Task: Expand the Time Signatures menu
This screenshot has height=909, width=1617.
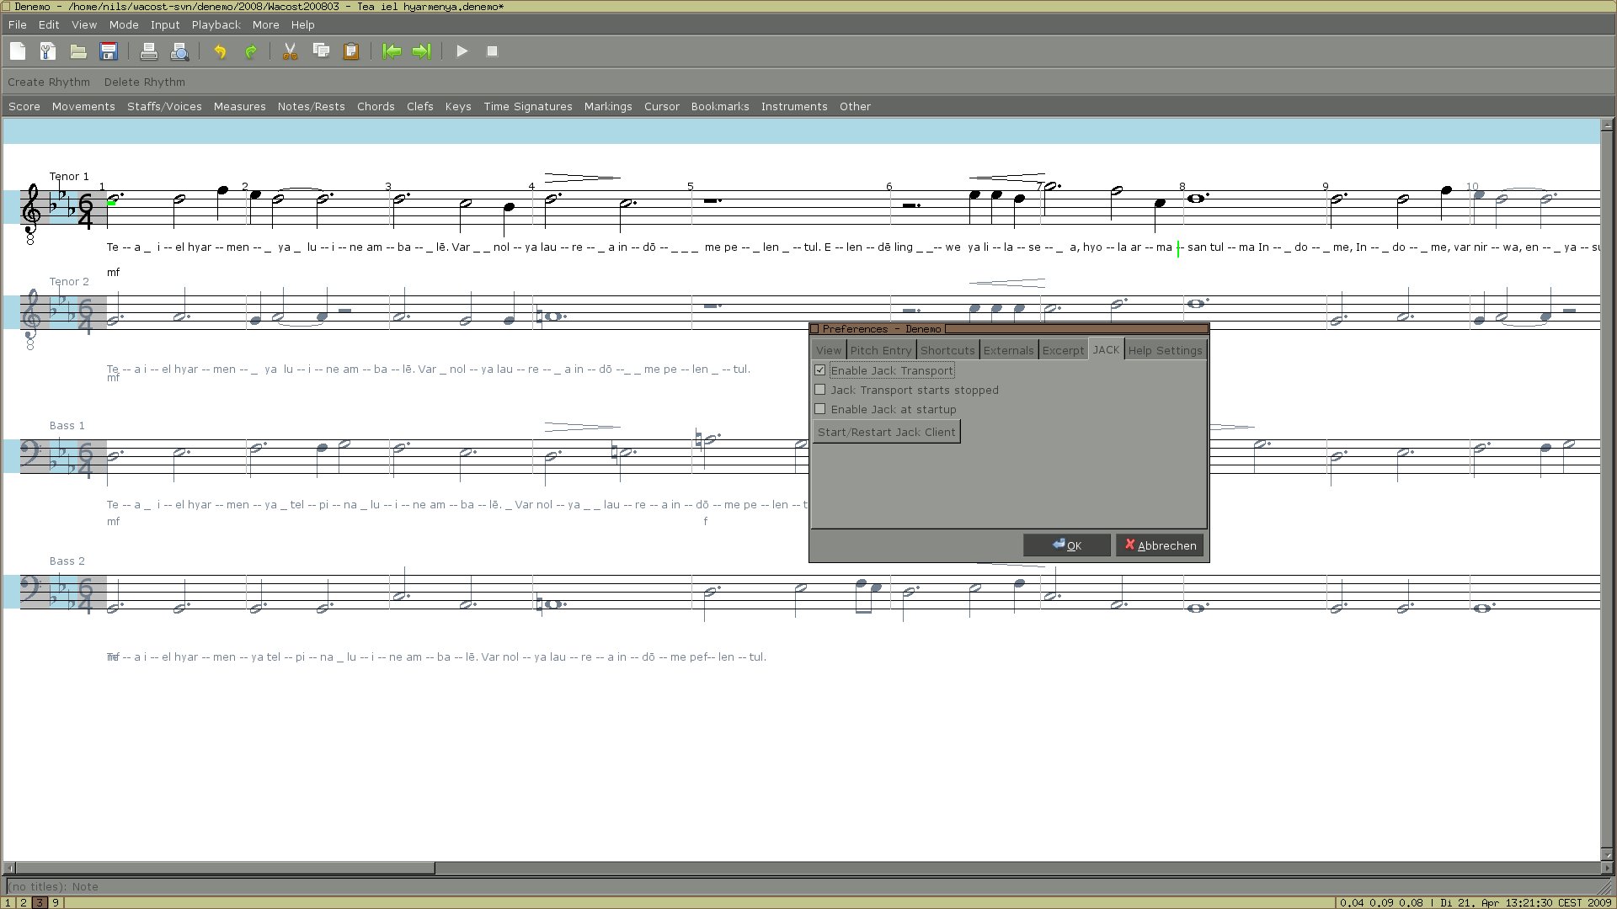Action: pos(527,107)
